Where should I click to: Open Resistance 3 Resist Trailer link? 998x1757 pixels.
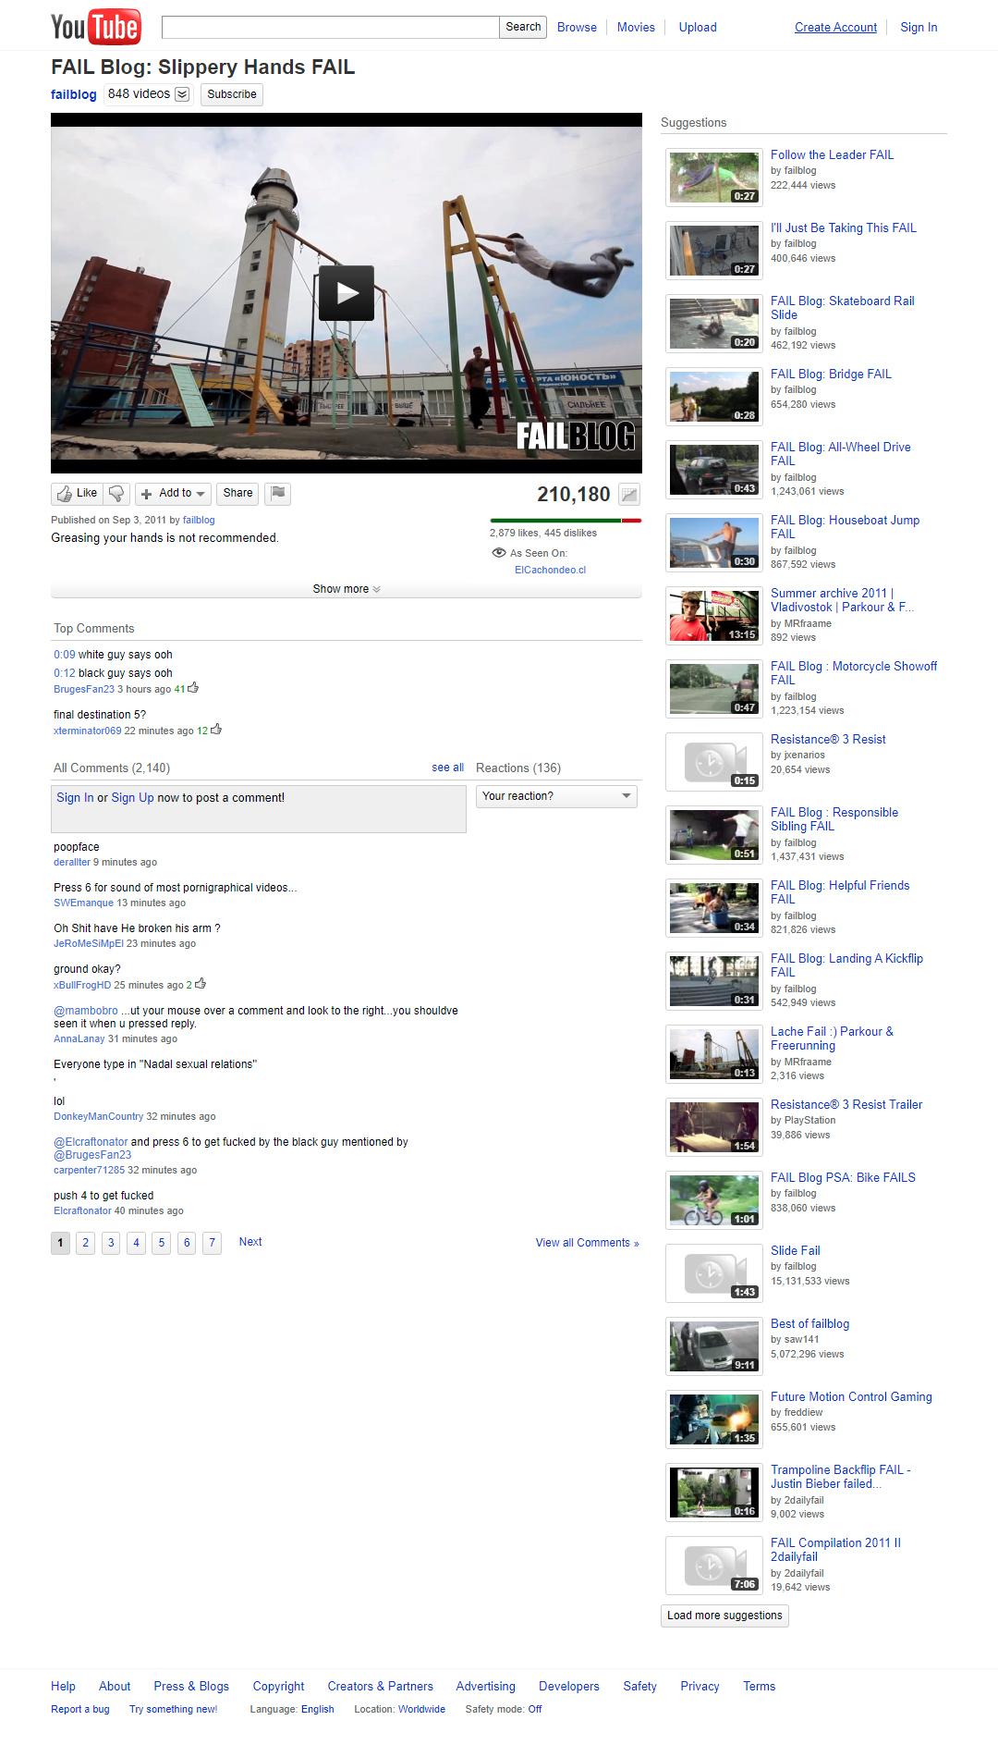coord(846,1105)
